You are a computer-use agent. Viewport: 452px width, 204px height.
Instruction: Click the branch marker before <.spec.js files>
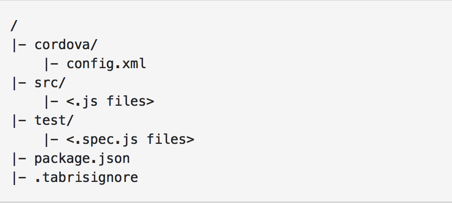(x=51, y=140)
